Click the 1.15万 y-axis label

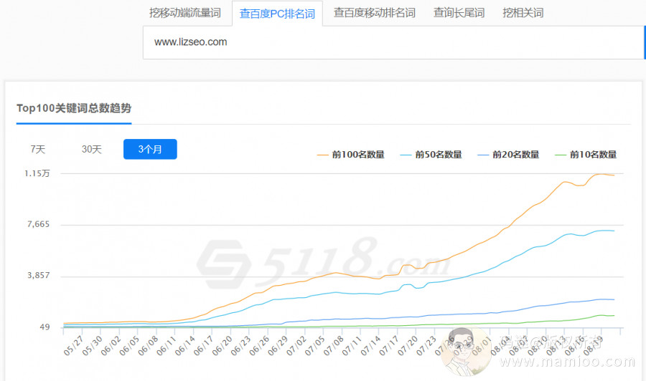[x=37, y=173]
